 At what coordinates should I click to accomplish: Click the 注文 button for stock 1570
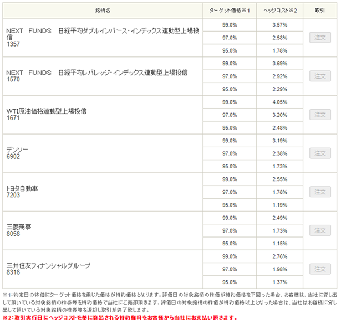(x=320, y=76)
